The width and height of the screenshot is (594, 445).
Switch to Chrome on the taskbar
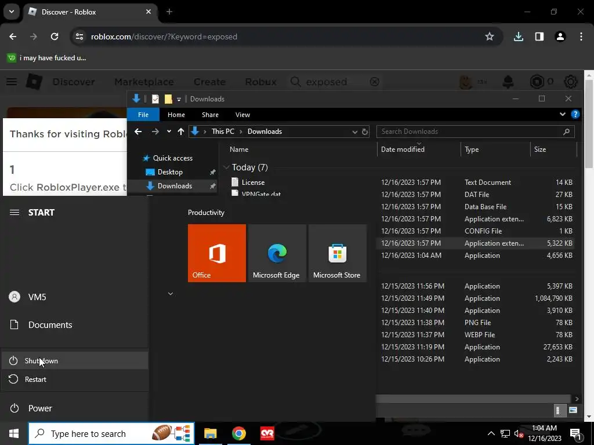238,433
